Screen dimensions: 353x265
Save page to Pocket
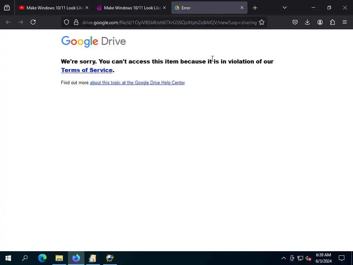pyautogui.click(x=295, y=22)
